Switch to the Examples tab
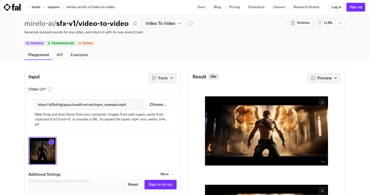The width and height of the screenshot is (369, 195). pyautogui.click(x=79, y=55)
